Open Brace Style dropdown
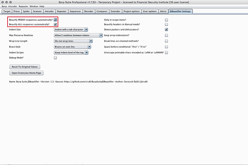 click(x=72, y=47)
